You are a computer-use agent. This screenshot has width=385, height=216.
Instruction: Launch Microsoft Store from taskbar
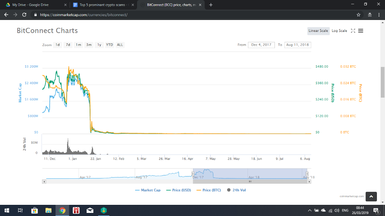click(x=34, y=210)
